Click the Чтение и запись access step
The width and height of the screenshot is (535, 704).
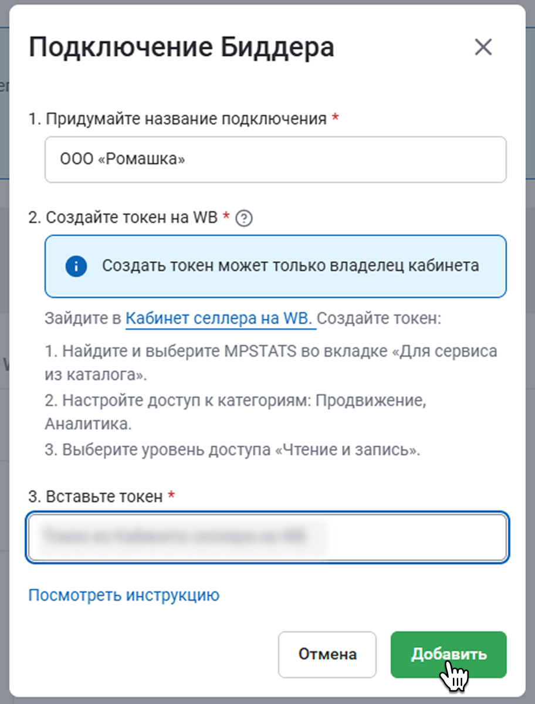tap(233, 451)
